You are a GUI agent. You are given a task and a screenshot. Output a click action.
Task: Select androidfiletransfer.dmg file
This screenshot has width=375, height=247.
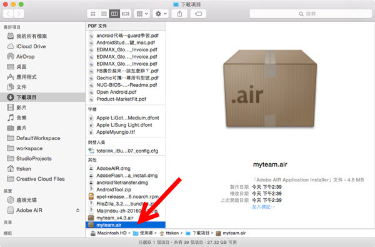pyautogui.click(x=126, y=183)
